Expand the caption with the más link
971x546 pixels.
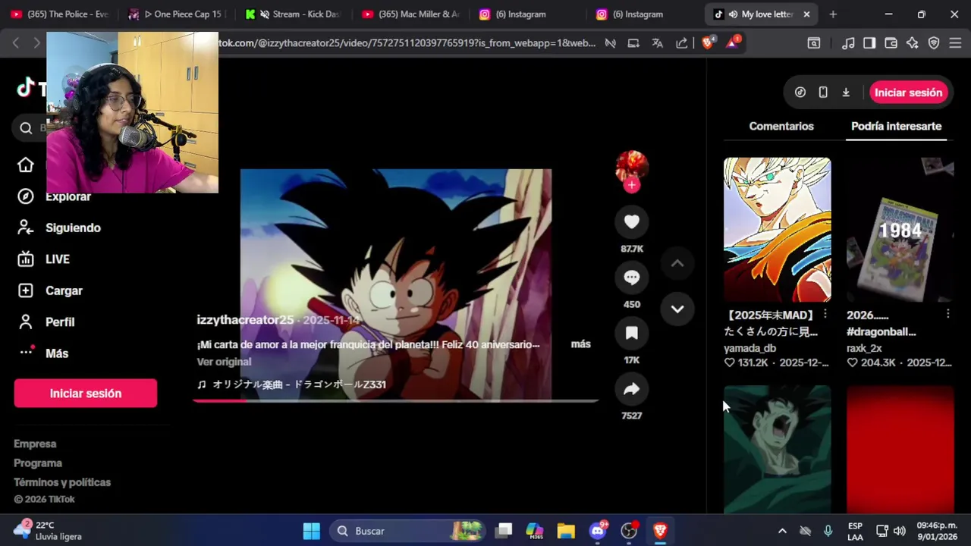[580, 344]
